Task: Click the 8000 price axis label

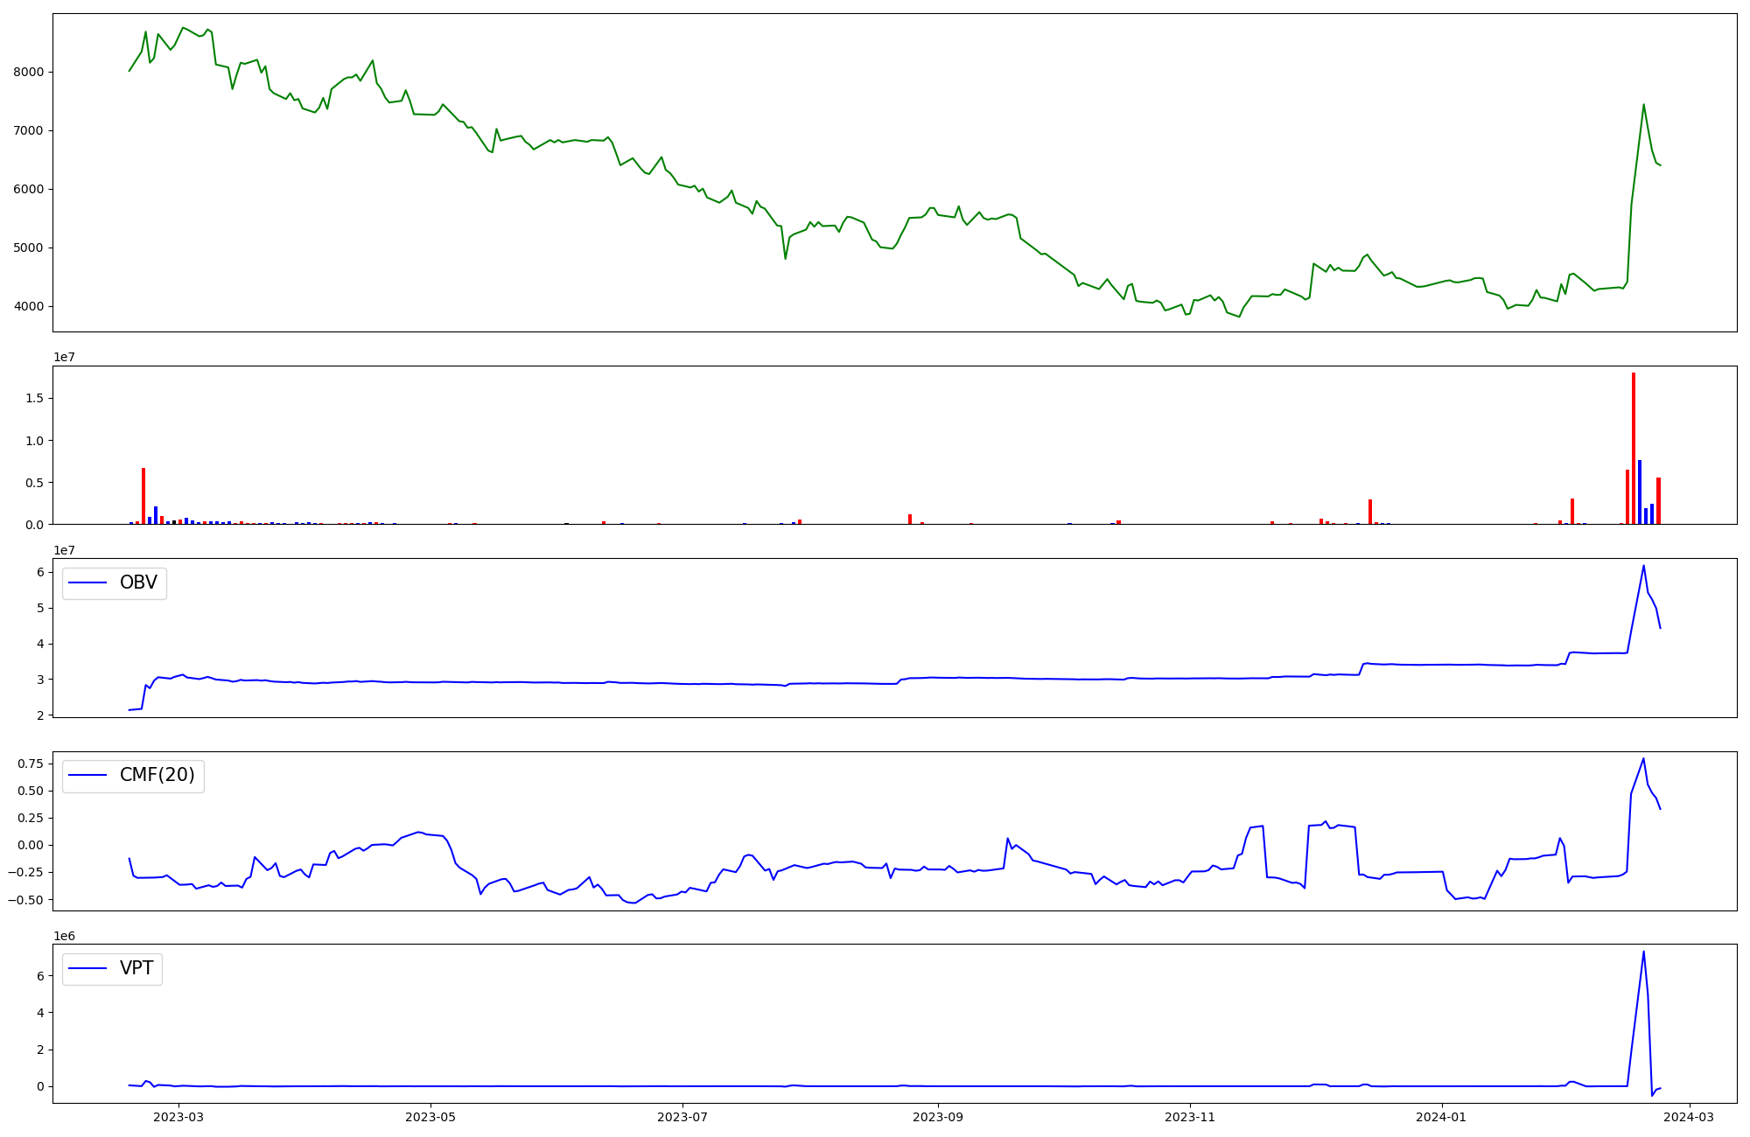Action: [x=29, y=73]
